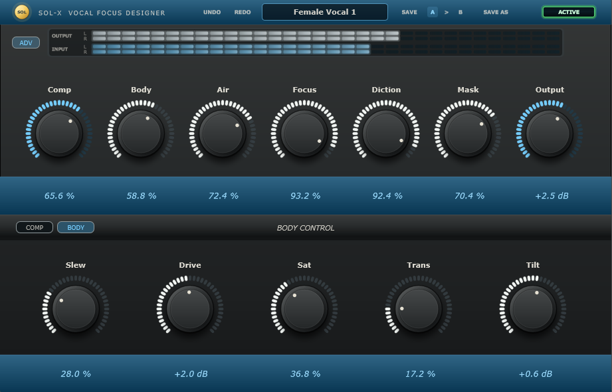Click the Tilt value +0.6 dB
612x392 pixels.
coord(535,373)
